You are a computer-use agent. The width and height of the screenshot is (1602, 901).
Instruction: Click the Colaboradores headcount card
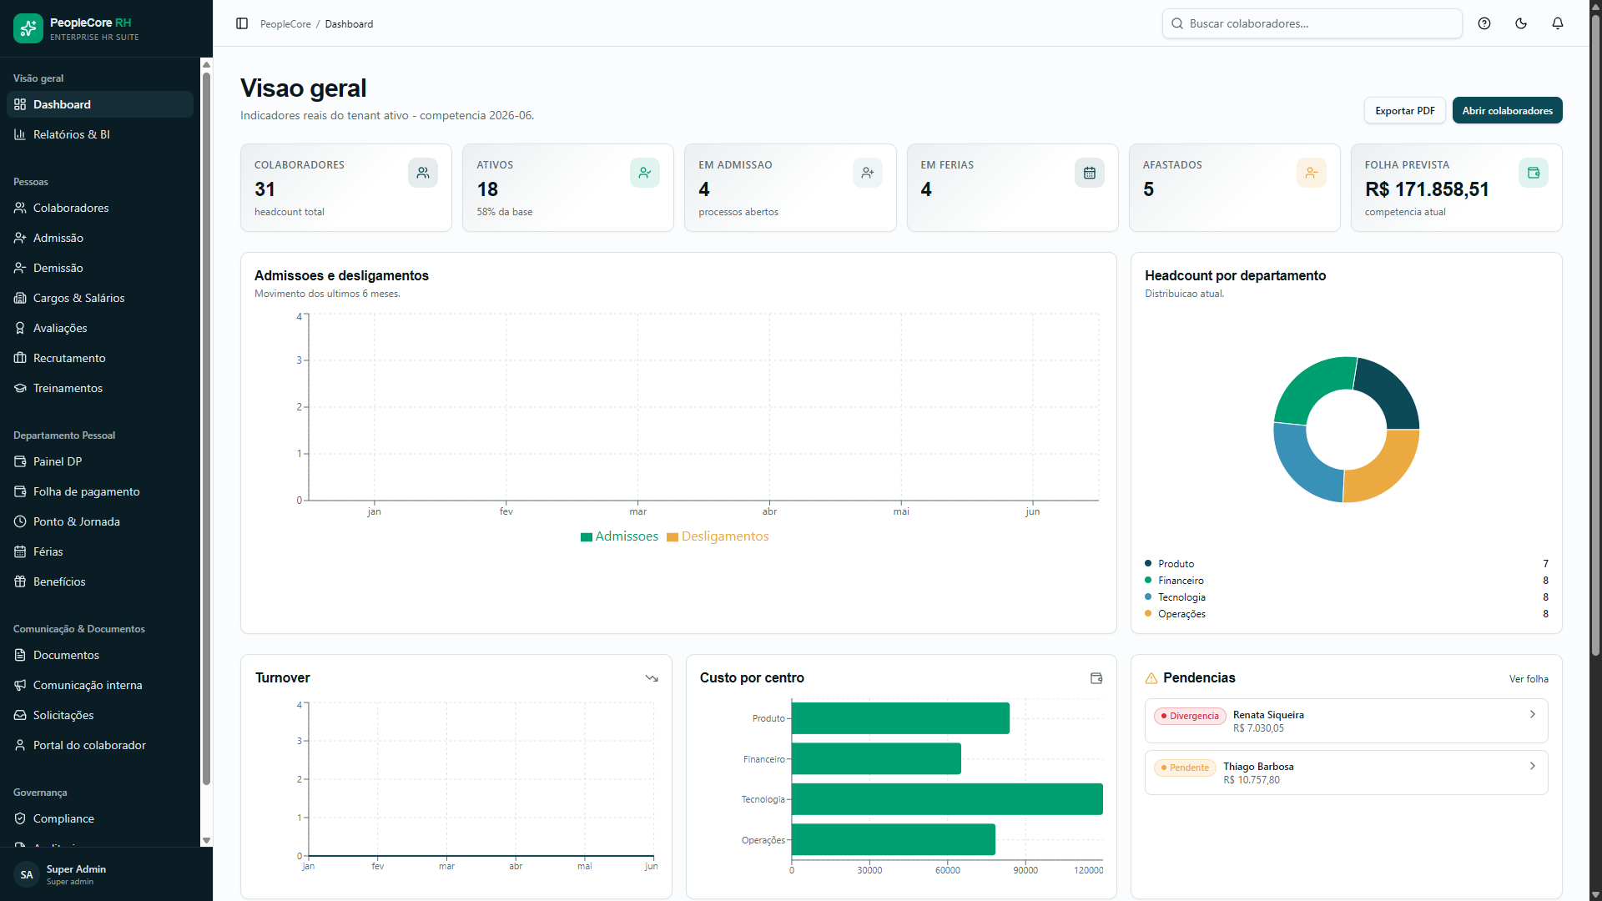click(x=346, y=188)
